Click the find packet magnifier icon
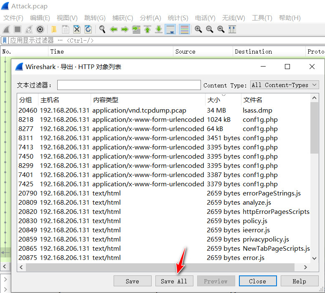Viewport: 325px width, 293px height. click(102, 29)
